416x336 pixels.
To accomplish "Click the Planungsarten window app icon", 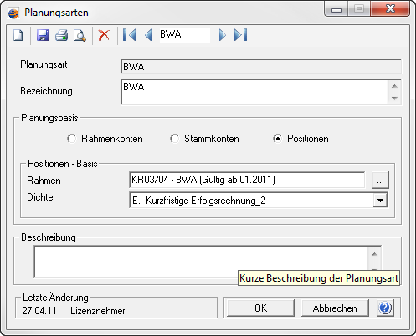I will click(x=13, y=13).
